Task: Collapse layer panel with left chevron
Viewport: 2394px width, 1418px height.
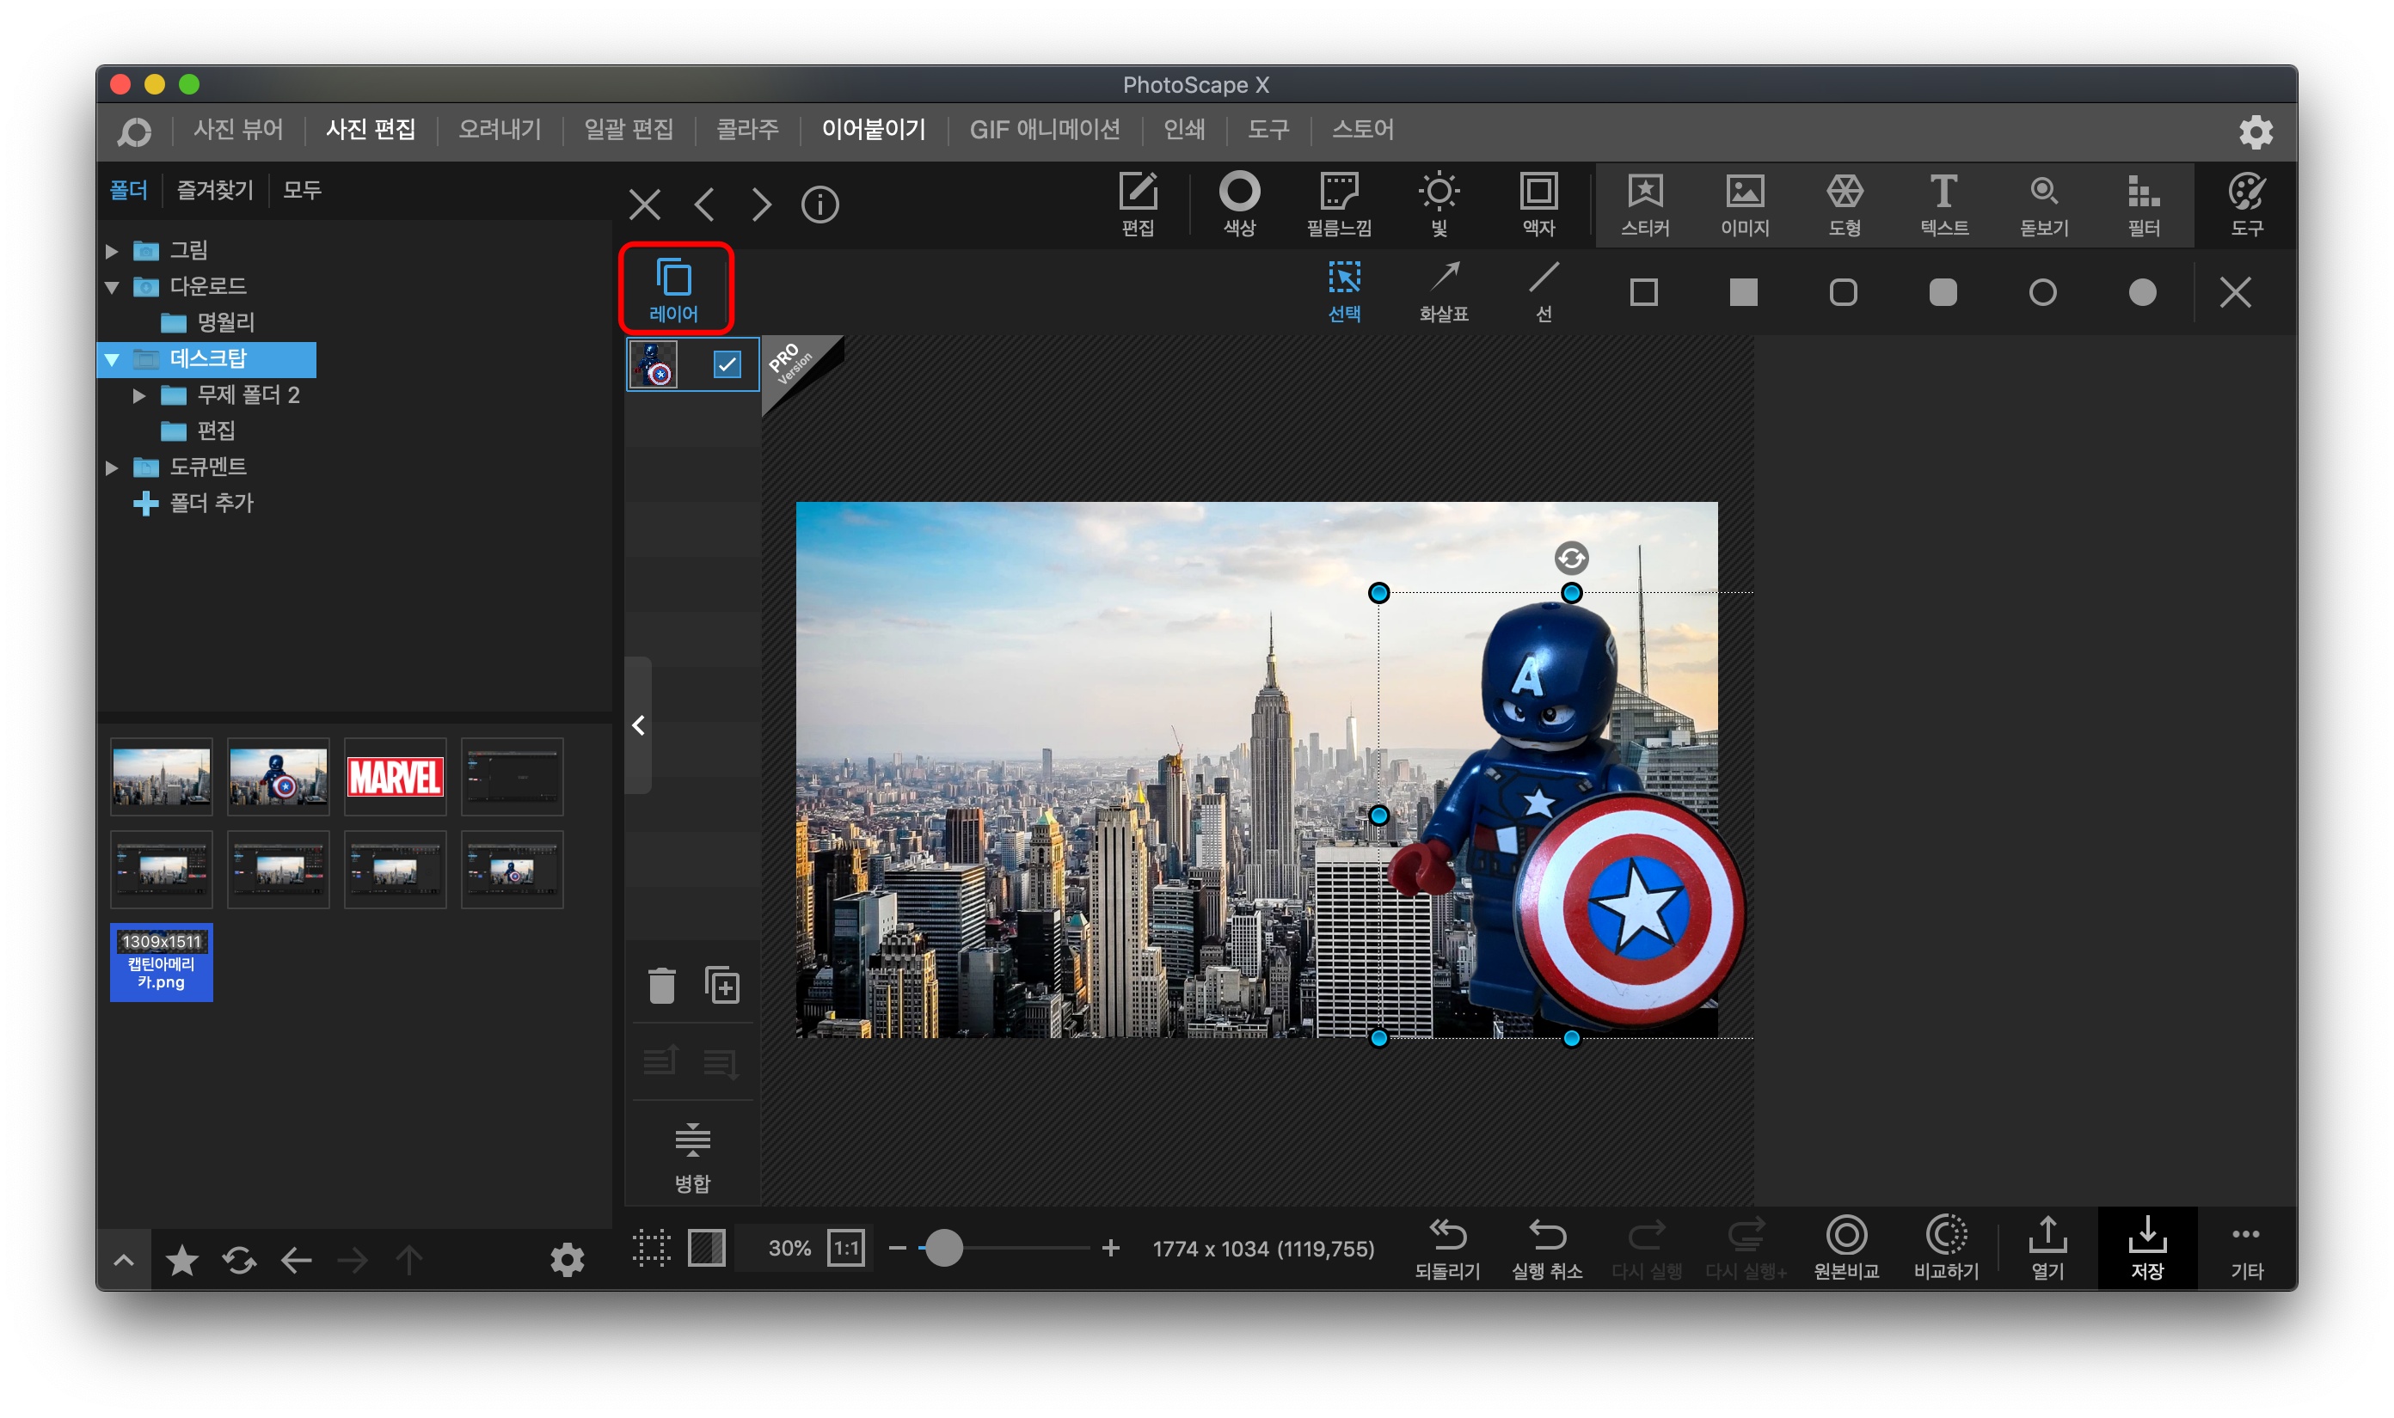Action: click(639, 725)
